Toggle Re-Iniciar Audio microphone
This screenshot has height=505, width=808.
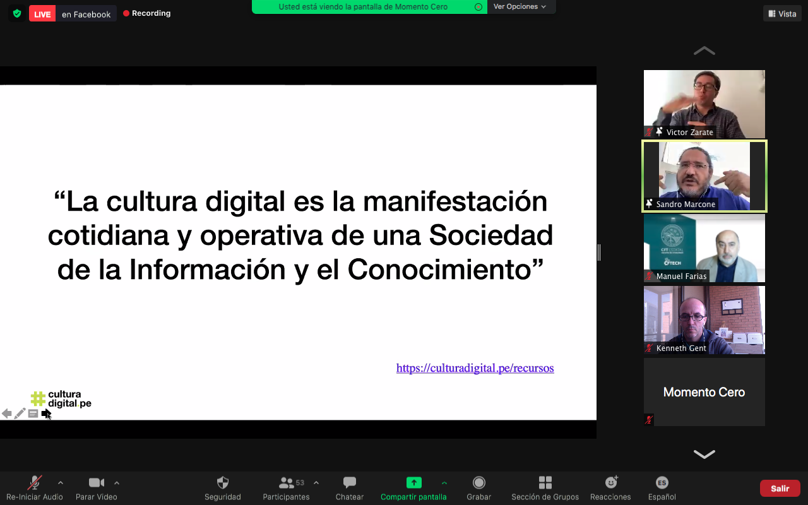[x=35, y=484]
